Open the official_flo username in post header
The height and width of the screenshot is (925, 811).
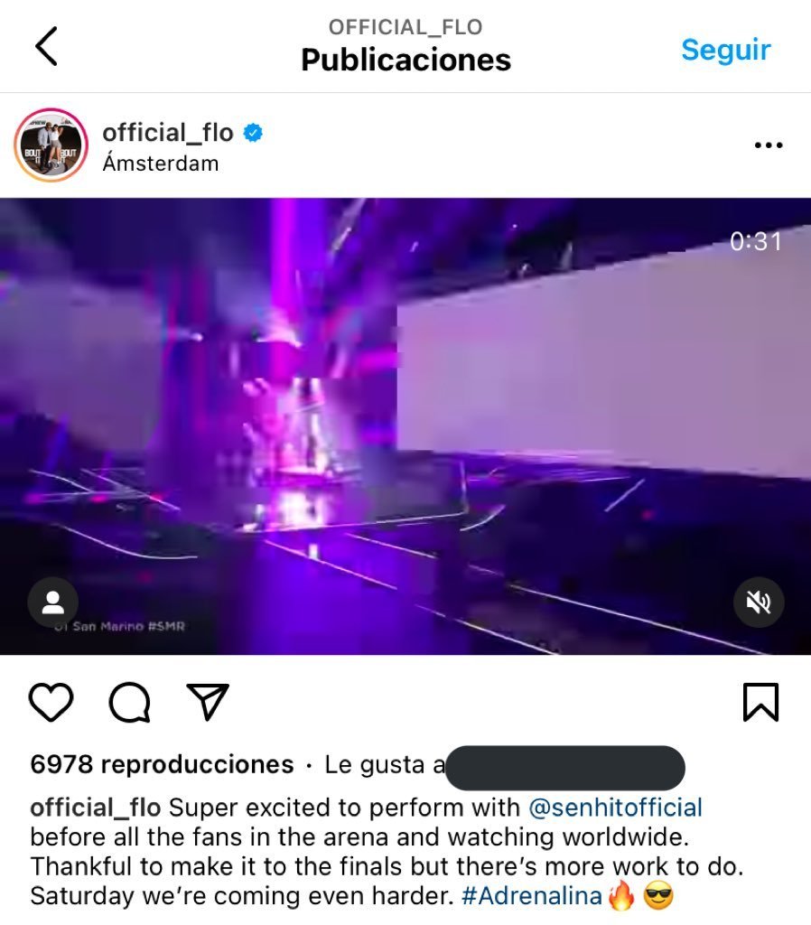[168, 132]
